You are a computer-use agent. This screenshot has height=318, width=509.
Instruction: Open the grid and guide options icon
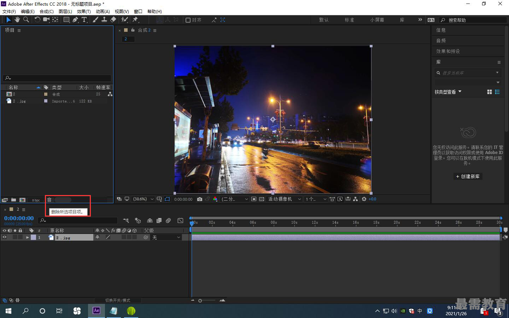[x=159, y=199]
